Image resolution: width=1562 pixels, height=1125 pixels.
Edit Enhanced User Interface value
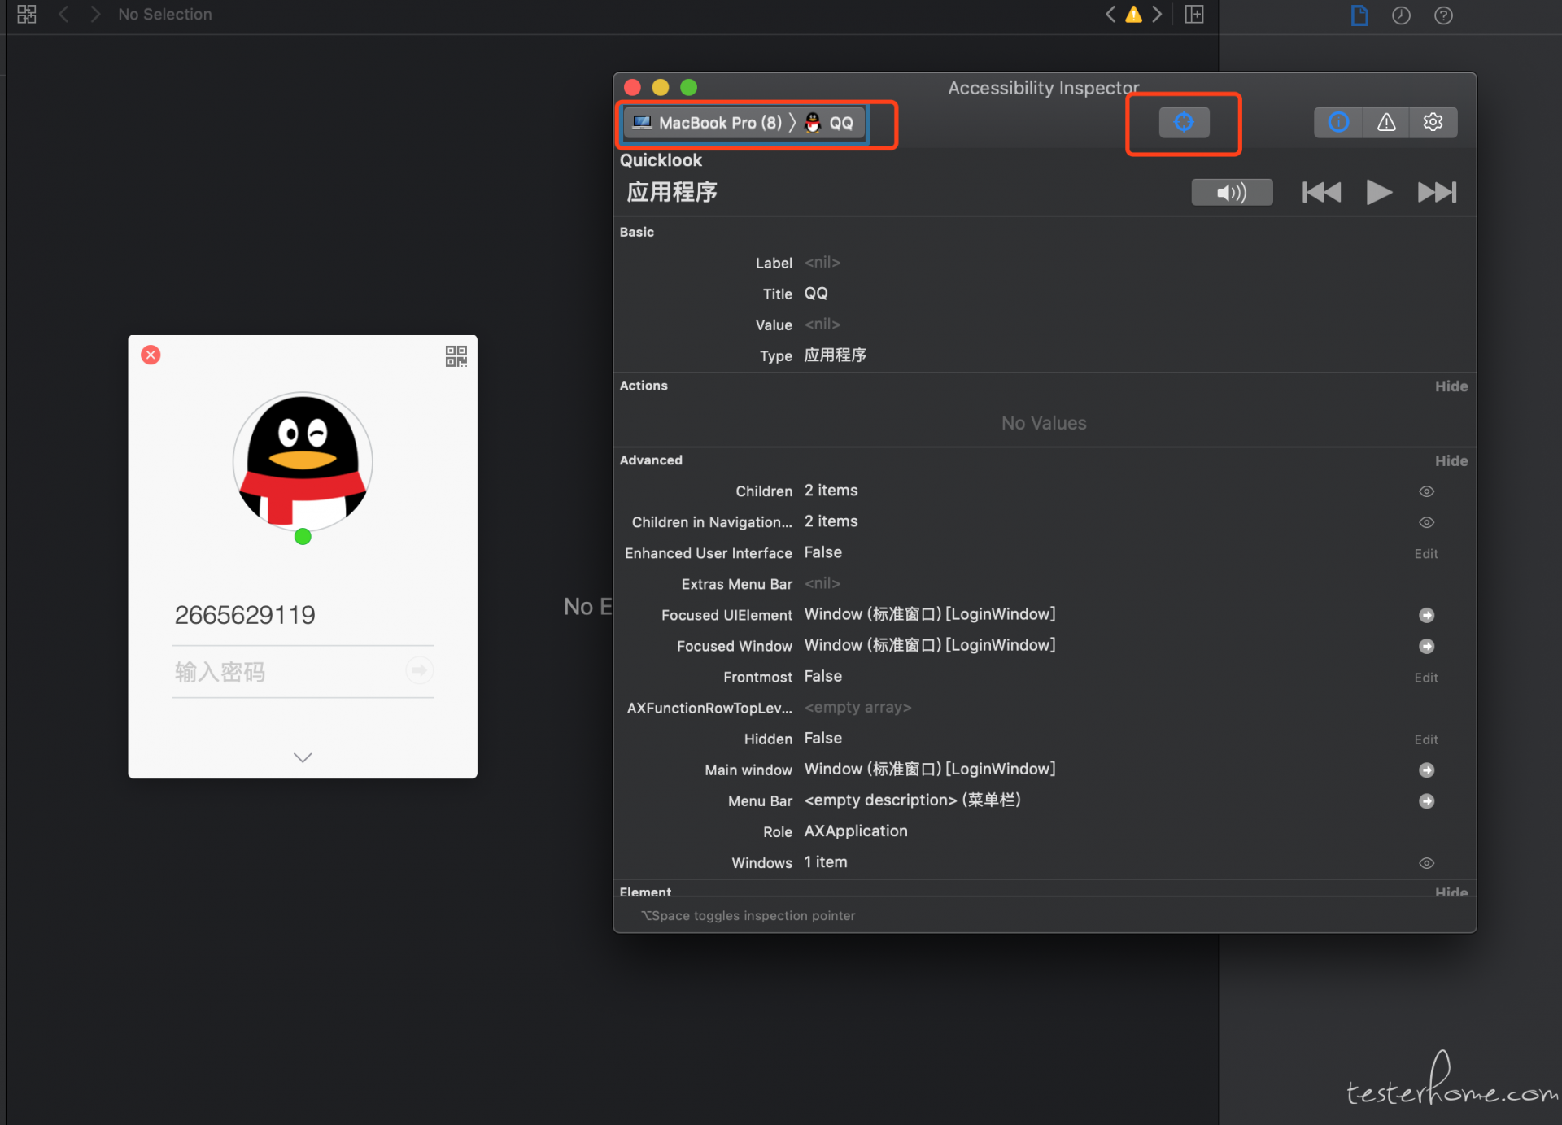coord(1425,554)
